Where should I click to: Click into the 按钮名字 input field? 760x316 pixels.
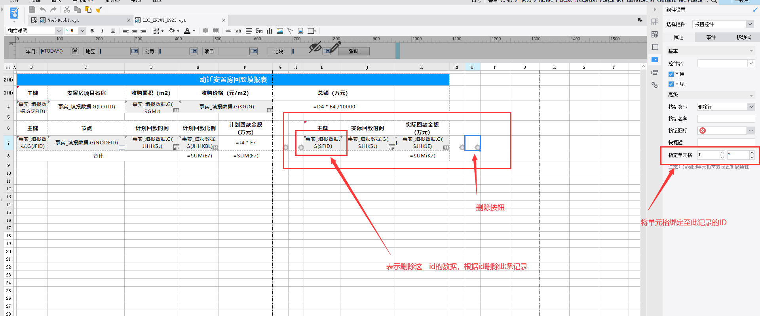click(x=726, y=119)
